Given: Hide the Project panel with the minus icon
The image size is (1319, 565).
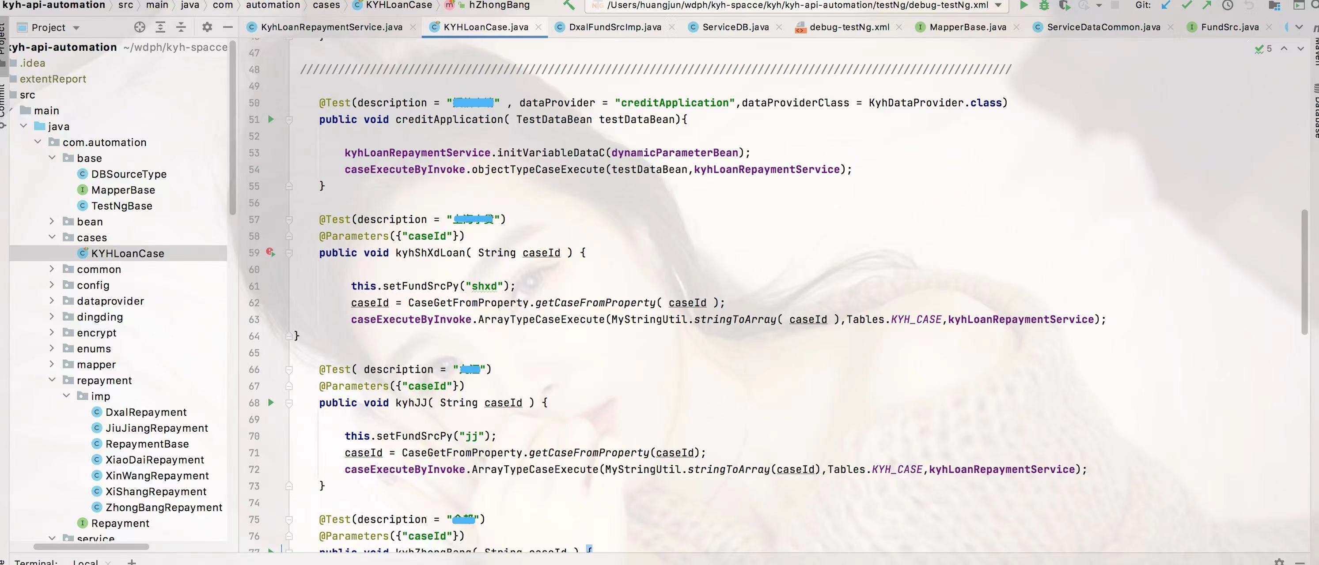Looking at the screenshot, I should (x=228, y=27).
